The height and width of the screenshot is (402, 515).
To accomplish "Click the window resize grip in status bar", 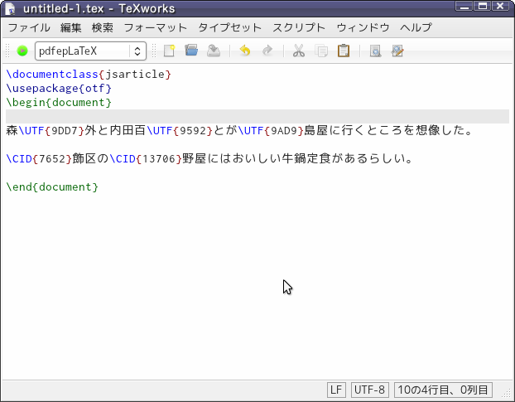I will [506, 393].
